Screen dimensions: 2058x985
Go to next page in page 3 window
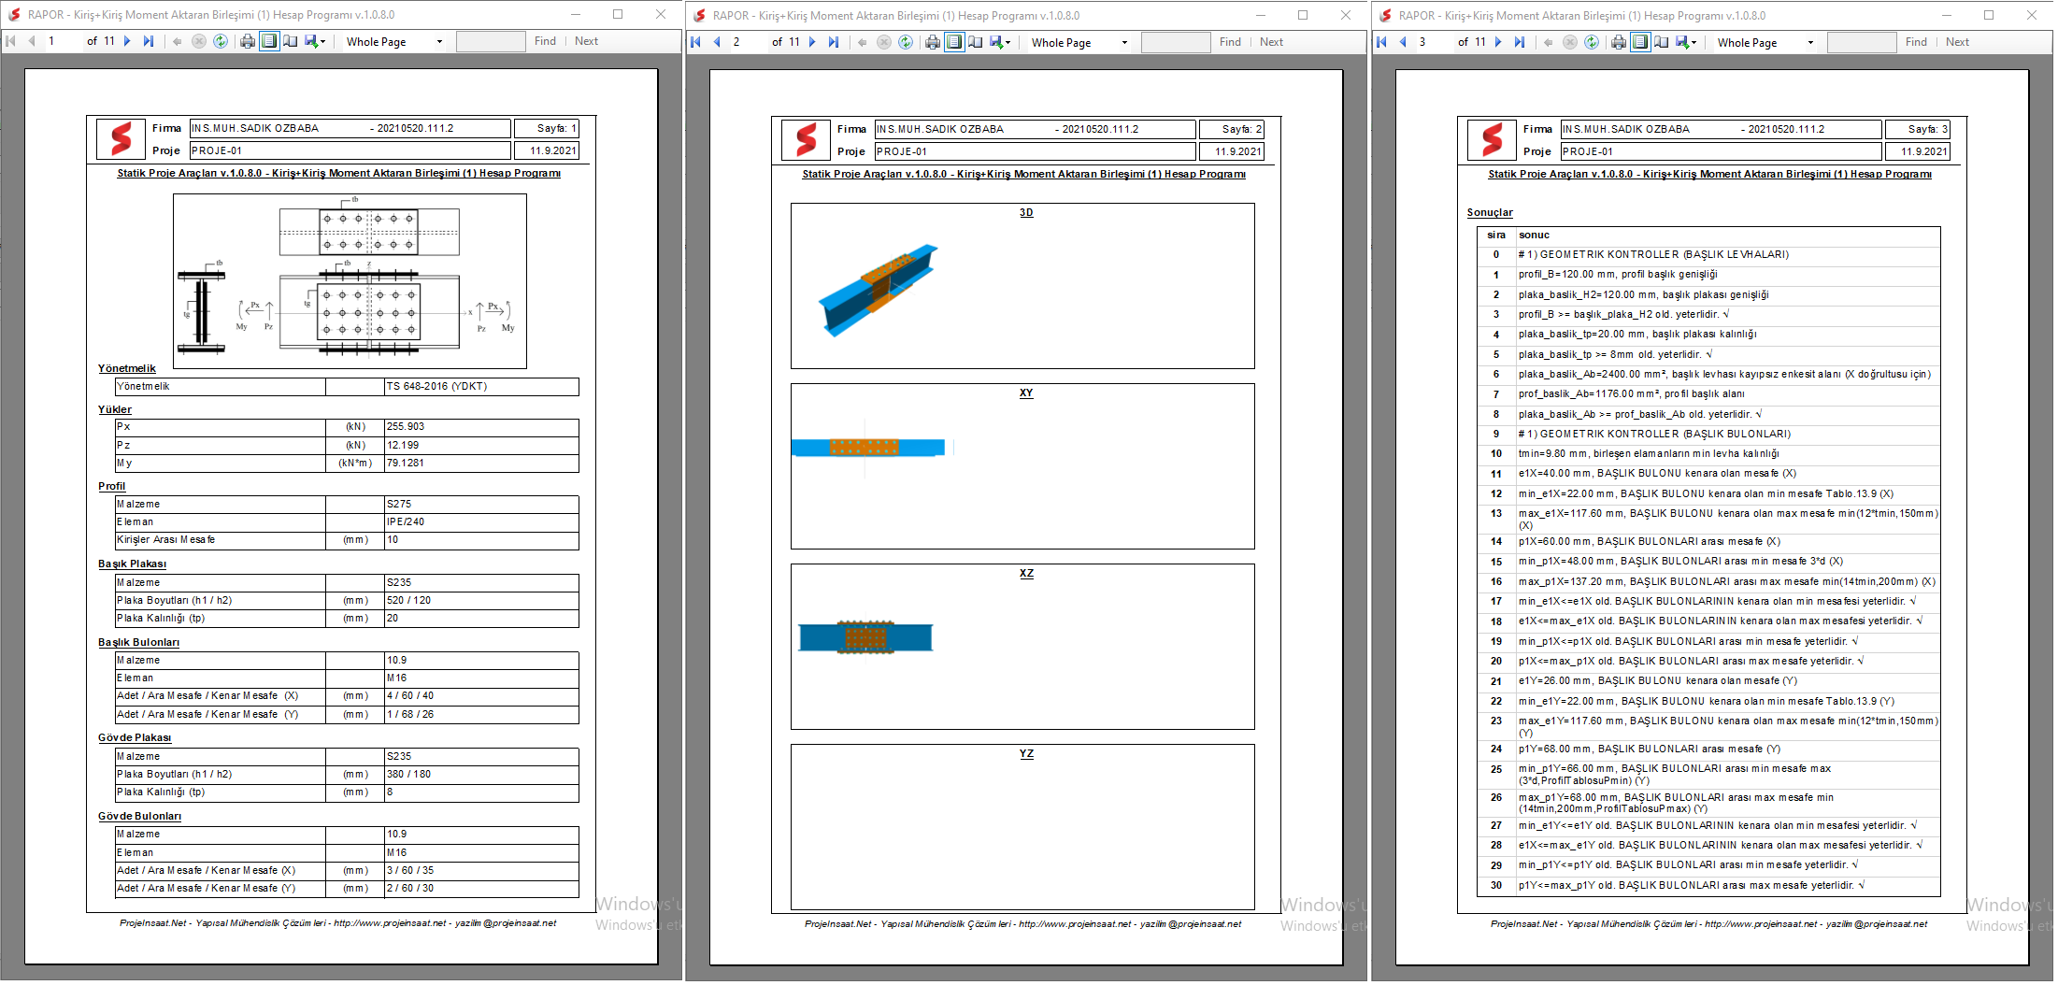click(1498, 42)
